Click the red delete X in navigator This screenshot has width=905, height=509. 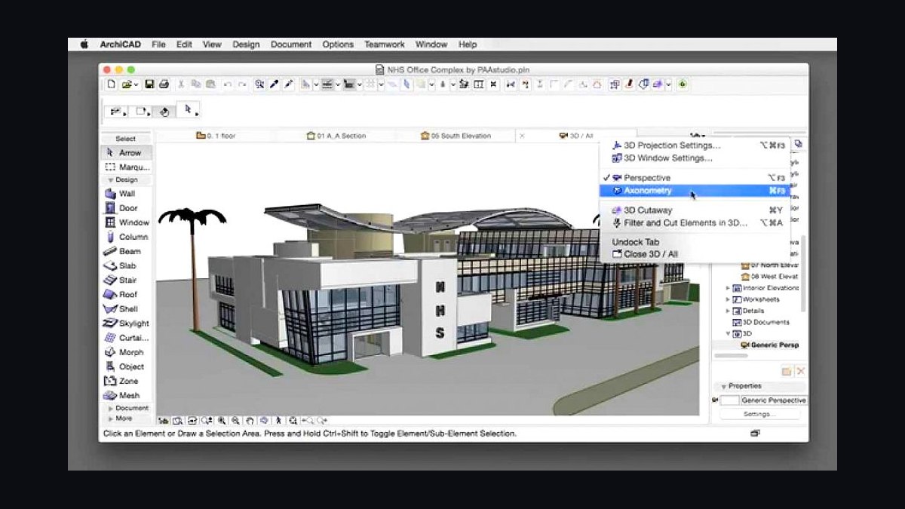[x=800, y=372]
